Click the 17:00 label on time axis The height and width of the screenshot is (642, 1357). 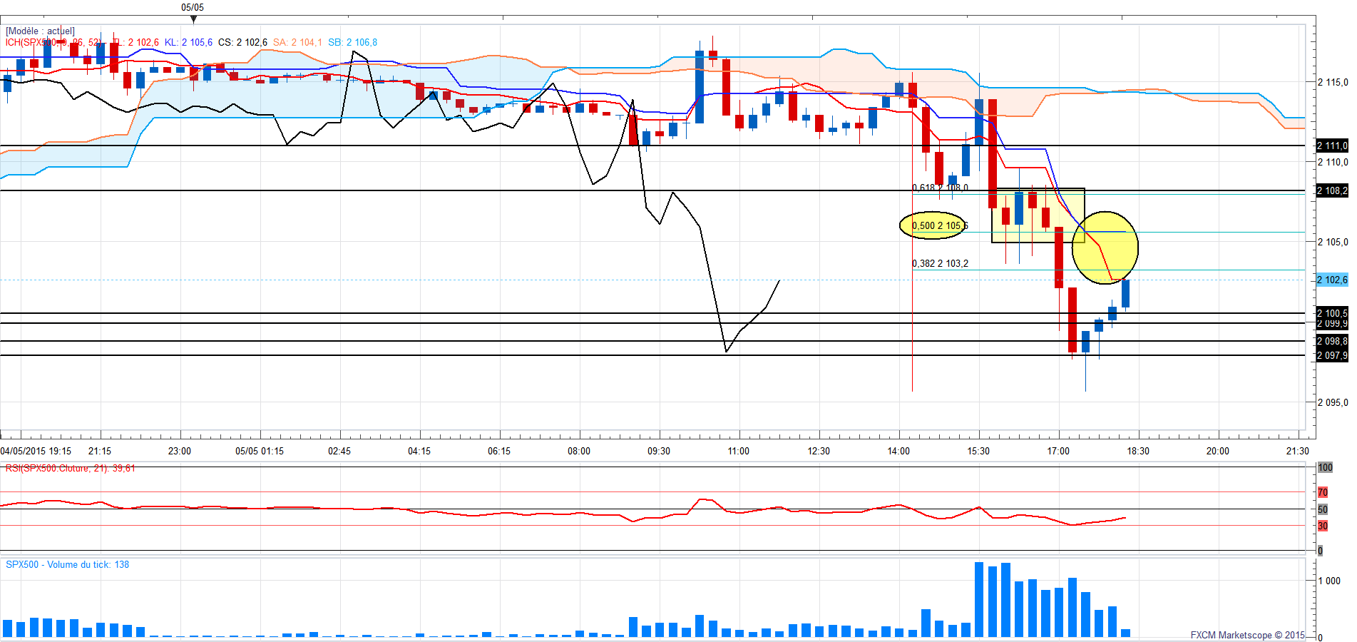(1058, 451)
